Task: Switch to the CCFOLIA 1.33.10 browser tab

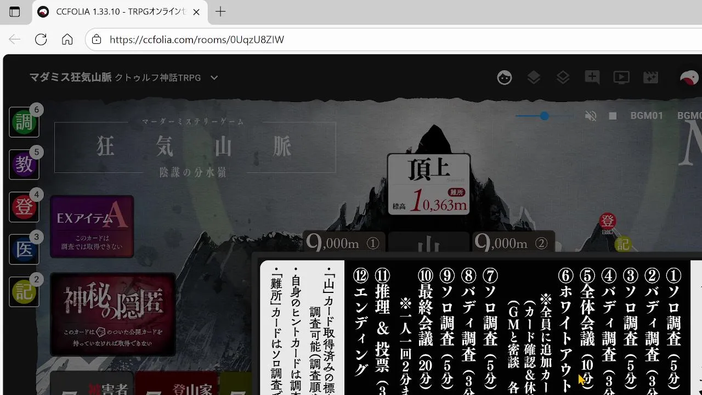Action: point(121,12)
